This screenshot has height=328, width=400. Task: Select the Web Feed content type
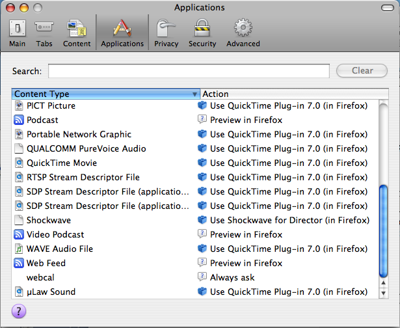[46, 263]
